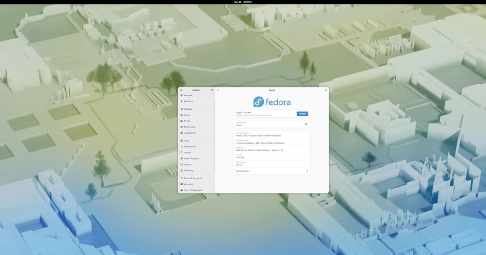Open Power settings using the battery icon

[x=181, y=121]
